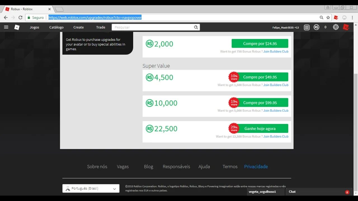Open the Vagas footer link
This screenshot has height=201, width=358.
coord(123,167)
